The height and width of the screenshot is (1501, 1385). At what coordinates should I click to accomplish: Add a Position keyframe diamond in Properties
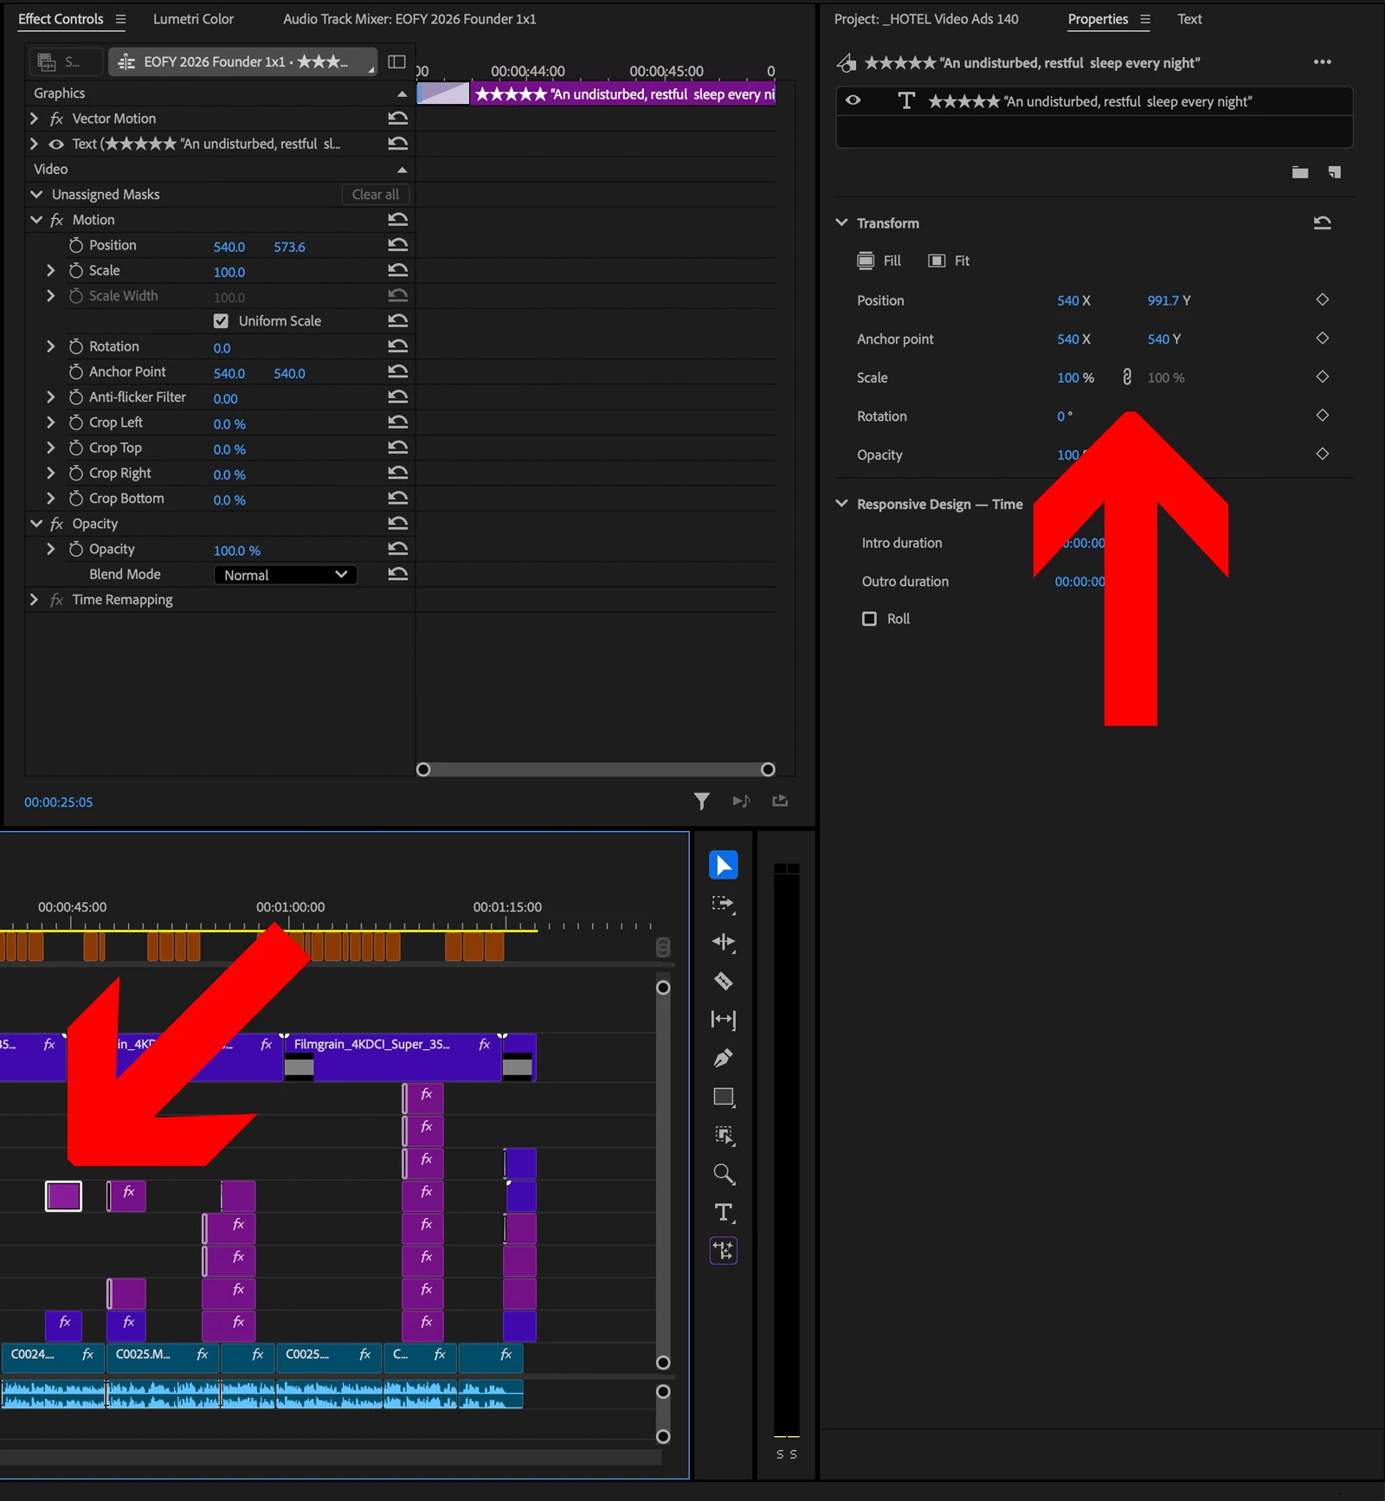coord(1322,300)
